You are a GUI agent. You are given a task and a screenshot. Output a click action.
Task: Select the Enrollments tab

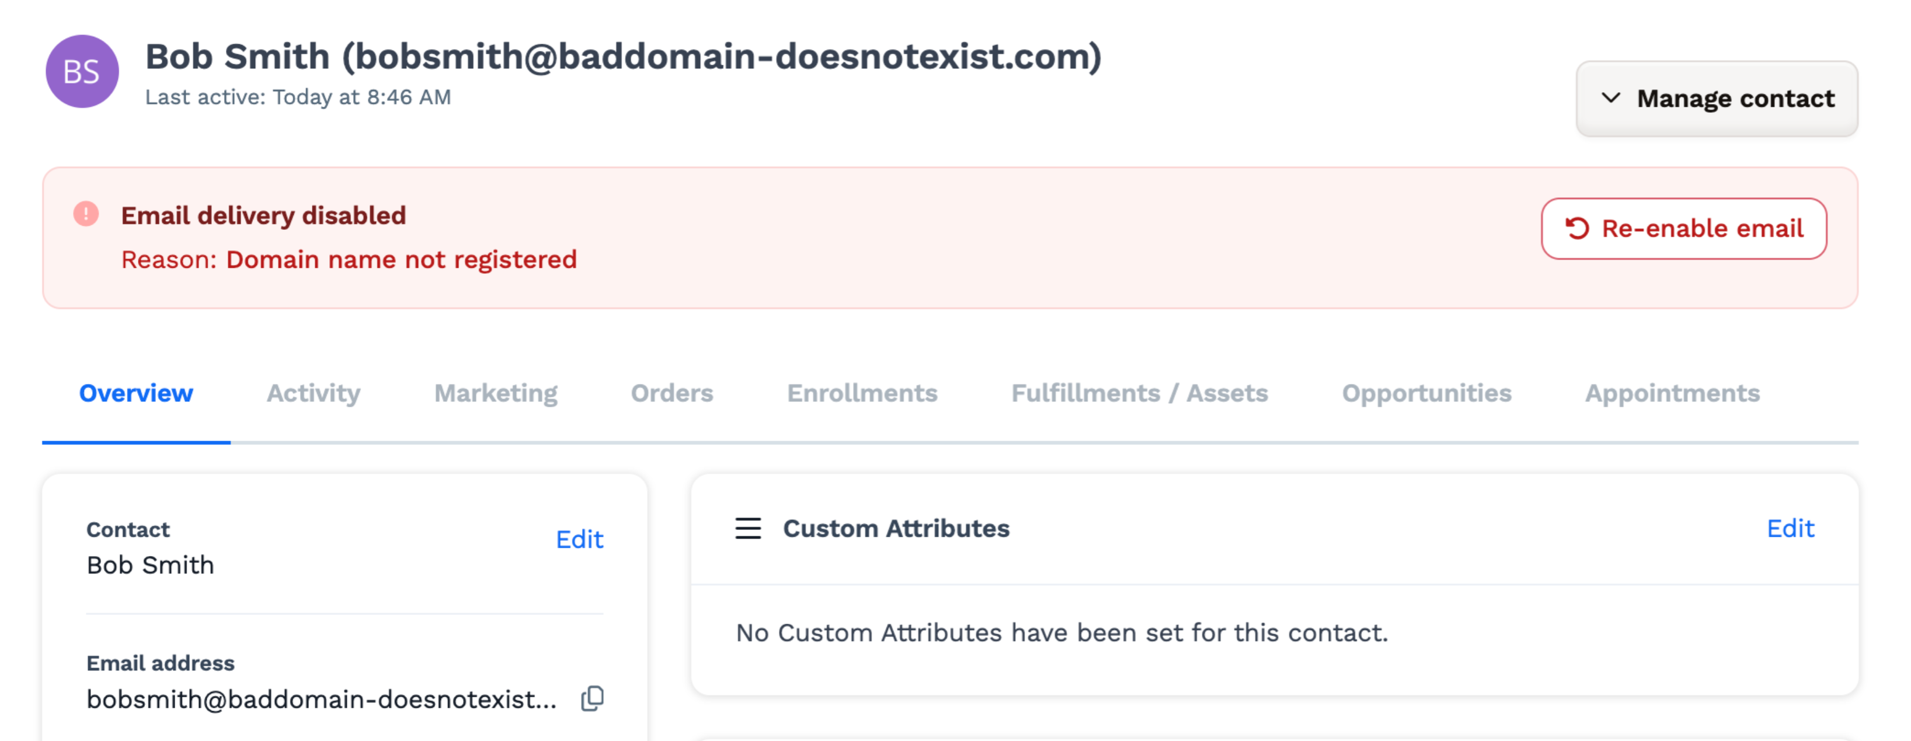(x=862, y=393)
